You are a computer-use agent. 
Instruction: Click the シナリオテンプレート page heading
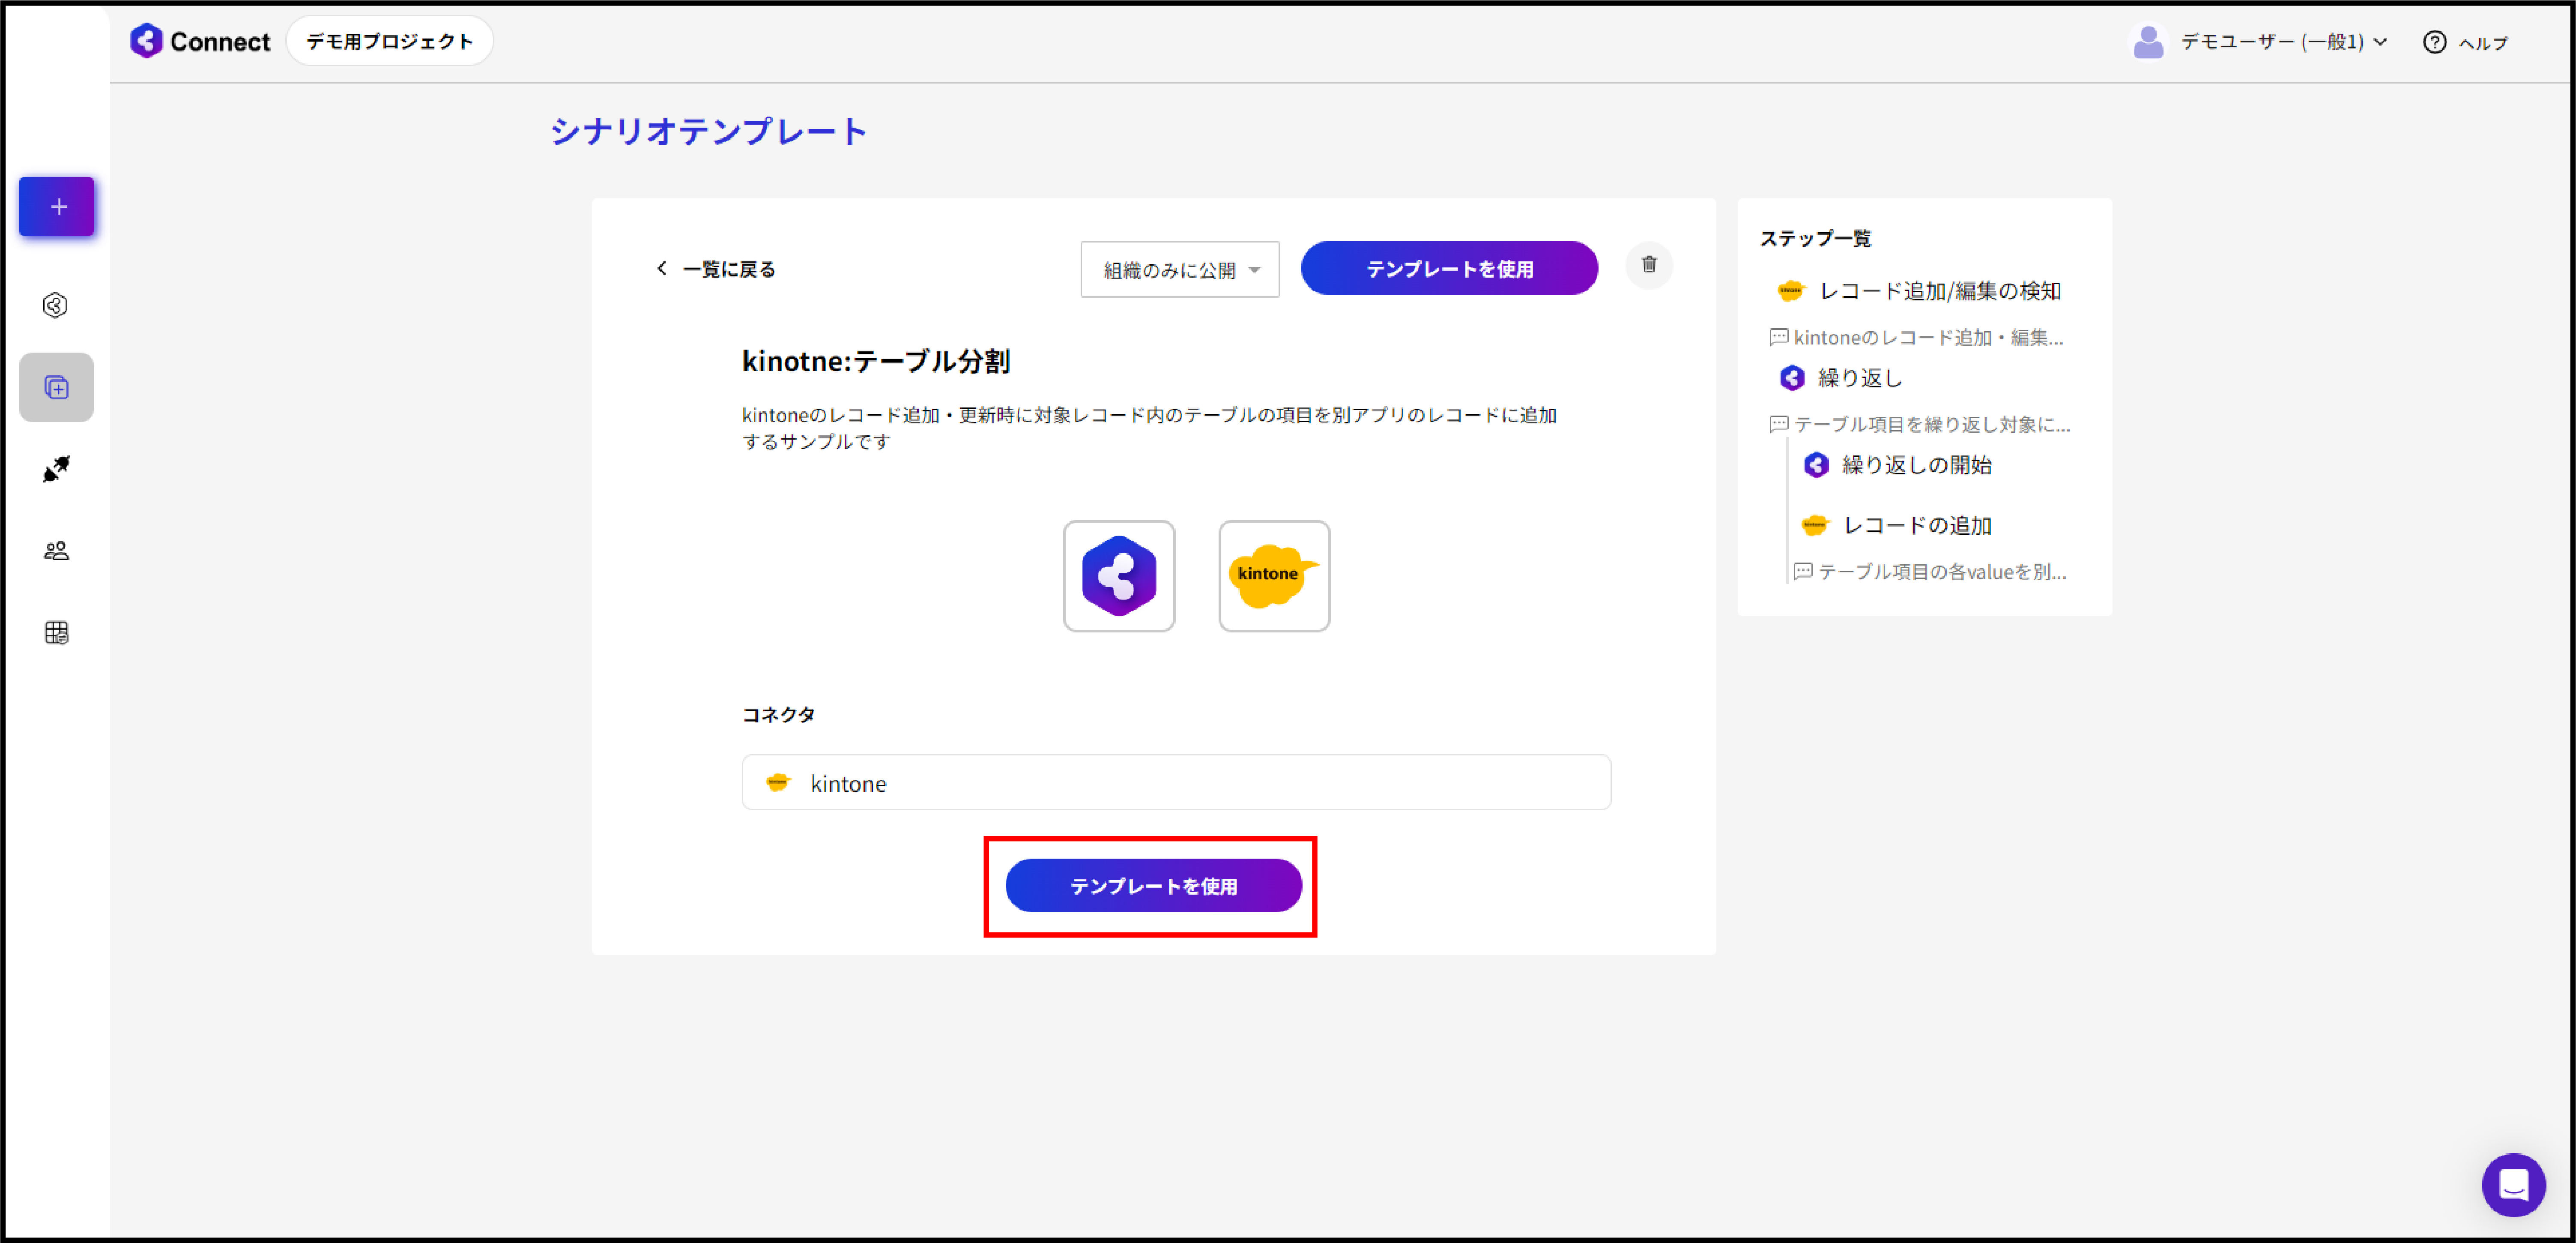708,131
